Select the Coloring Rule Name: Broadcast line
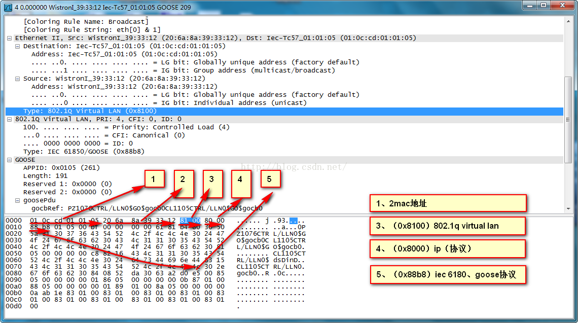Viewport: 578px width, 323px height. [x=86, y=22]
